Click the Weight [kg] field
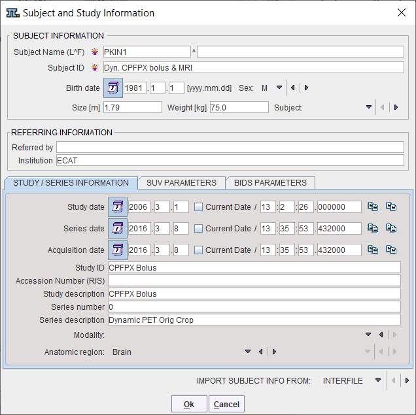 (x=239, y=108)
